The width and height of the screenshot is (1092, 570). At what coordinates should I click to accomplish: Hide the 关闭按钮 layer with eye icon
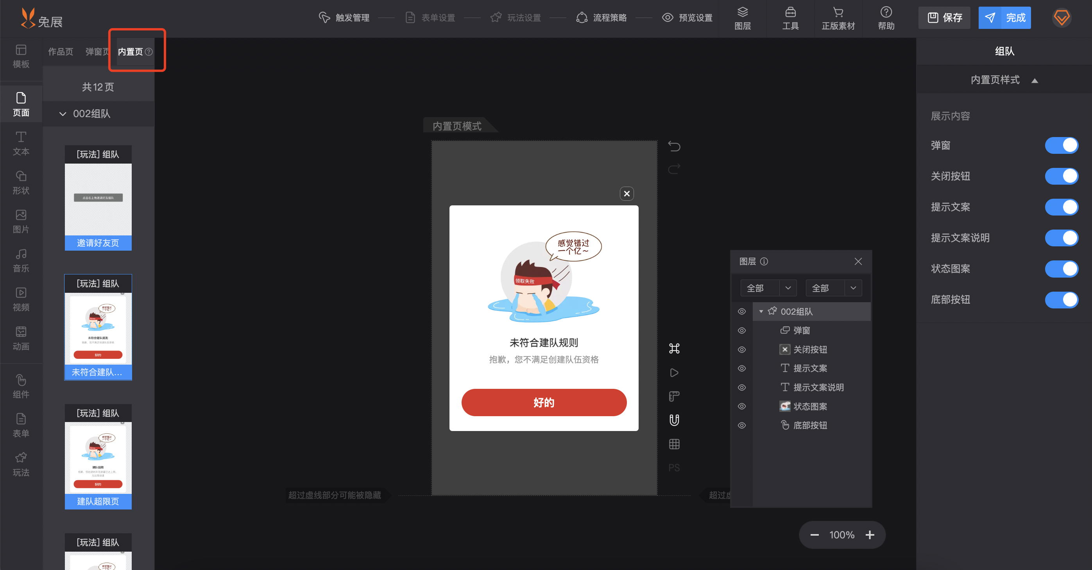[x=742, y=349]
